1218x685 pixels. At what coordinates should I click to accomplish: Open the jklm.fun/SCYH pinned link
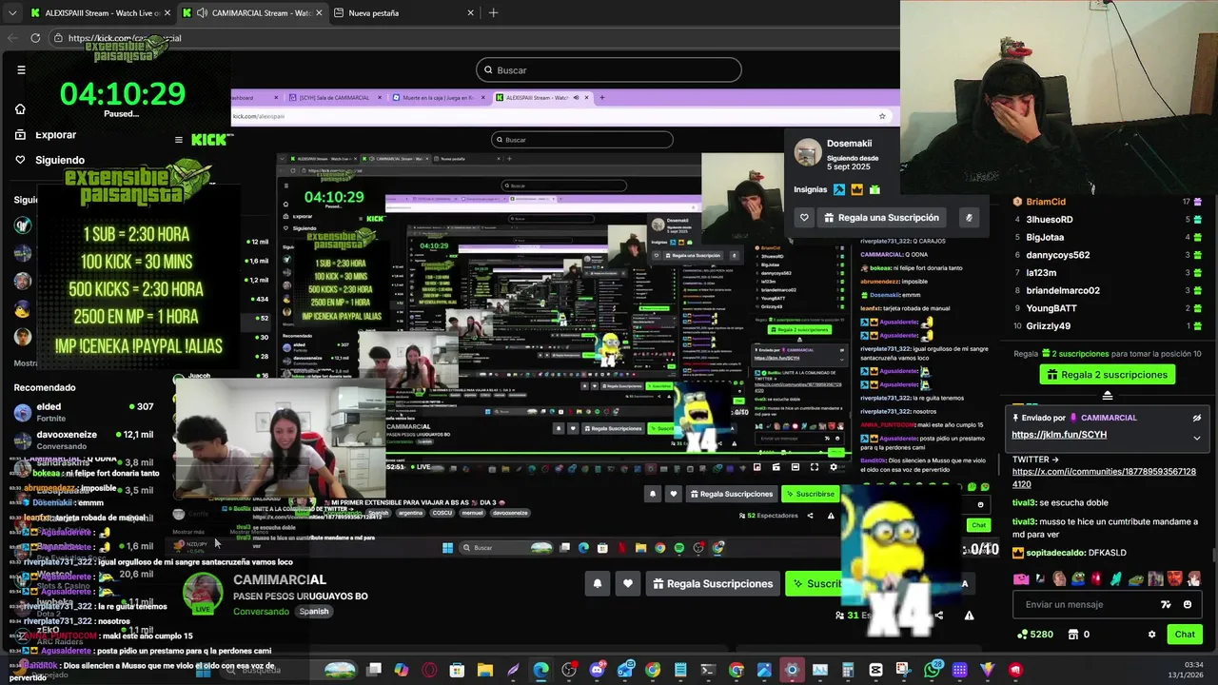coord(1059,435)
